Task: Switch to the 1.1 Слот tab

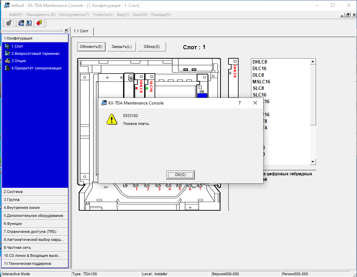Action: click(x=82, y=31)
